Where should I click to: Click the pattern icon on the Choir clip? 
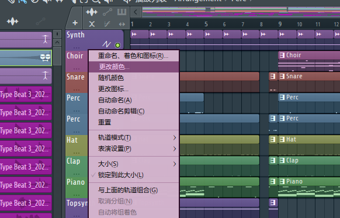[x=282, y=56]
